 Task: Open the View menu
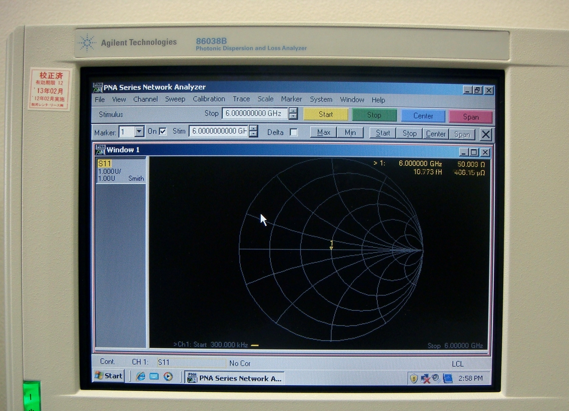pos(119,99)
